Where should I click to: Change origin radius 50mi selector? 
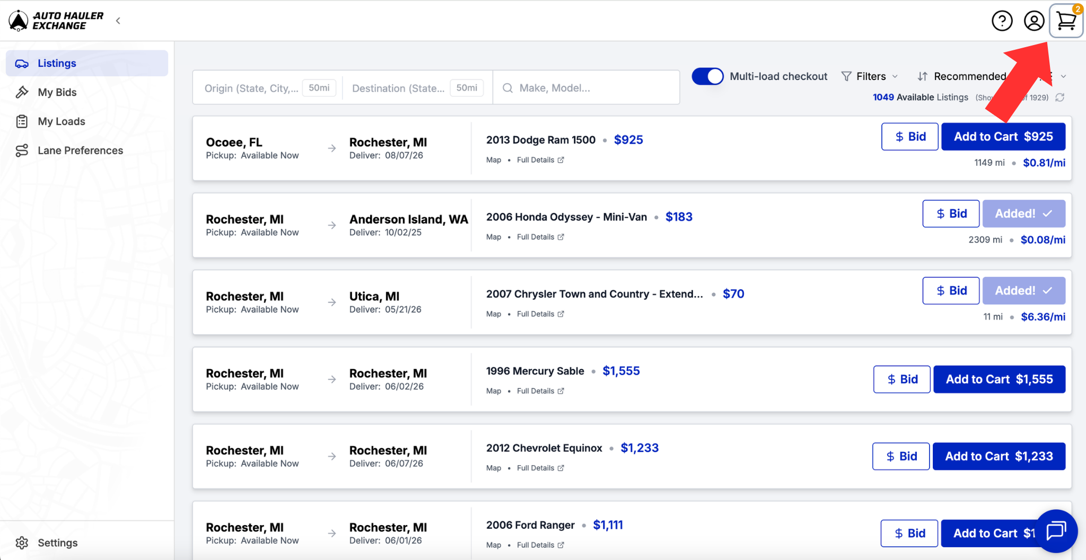(319, 87)
